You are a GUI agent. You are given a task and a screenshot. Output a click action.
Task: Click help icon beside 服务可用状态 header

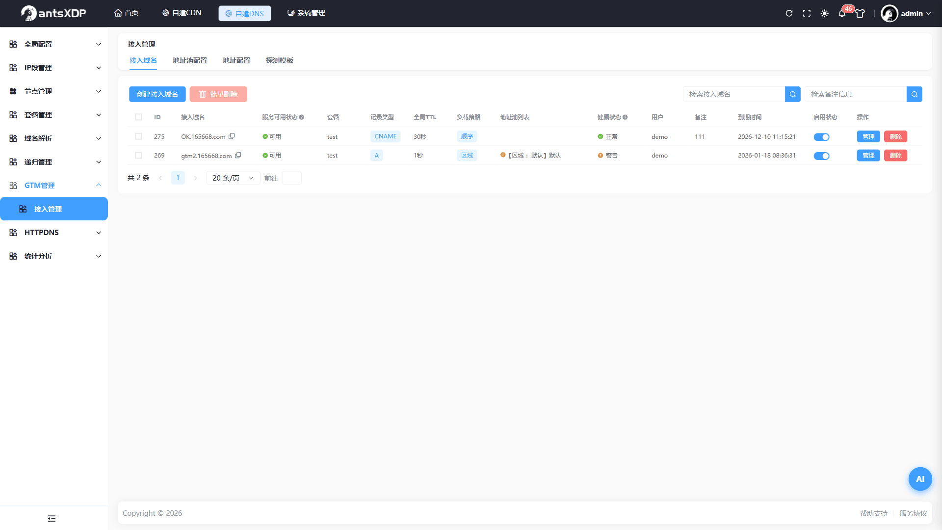pyautogui.click(x=302, y=117)
